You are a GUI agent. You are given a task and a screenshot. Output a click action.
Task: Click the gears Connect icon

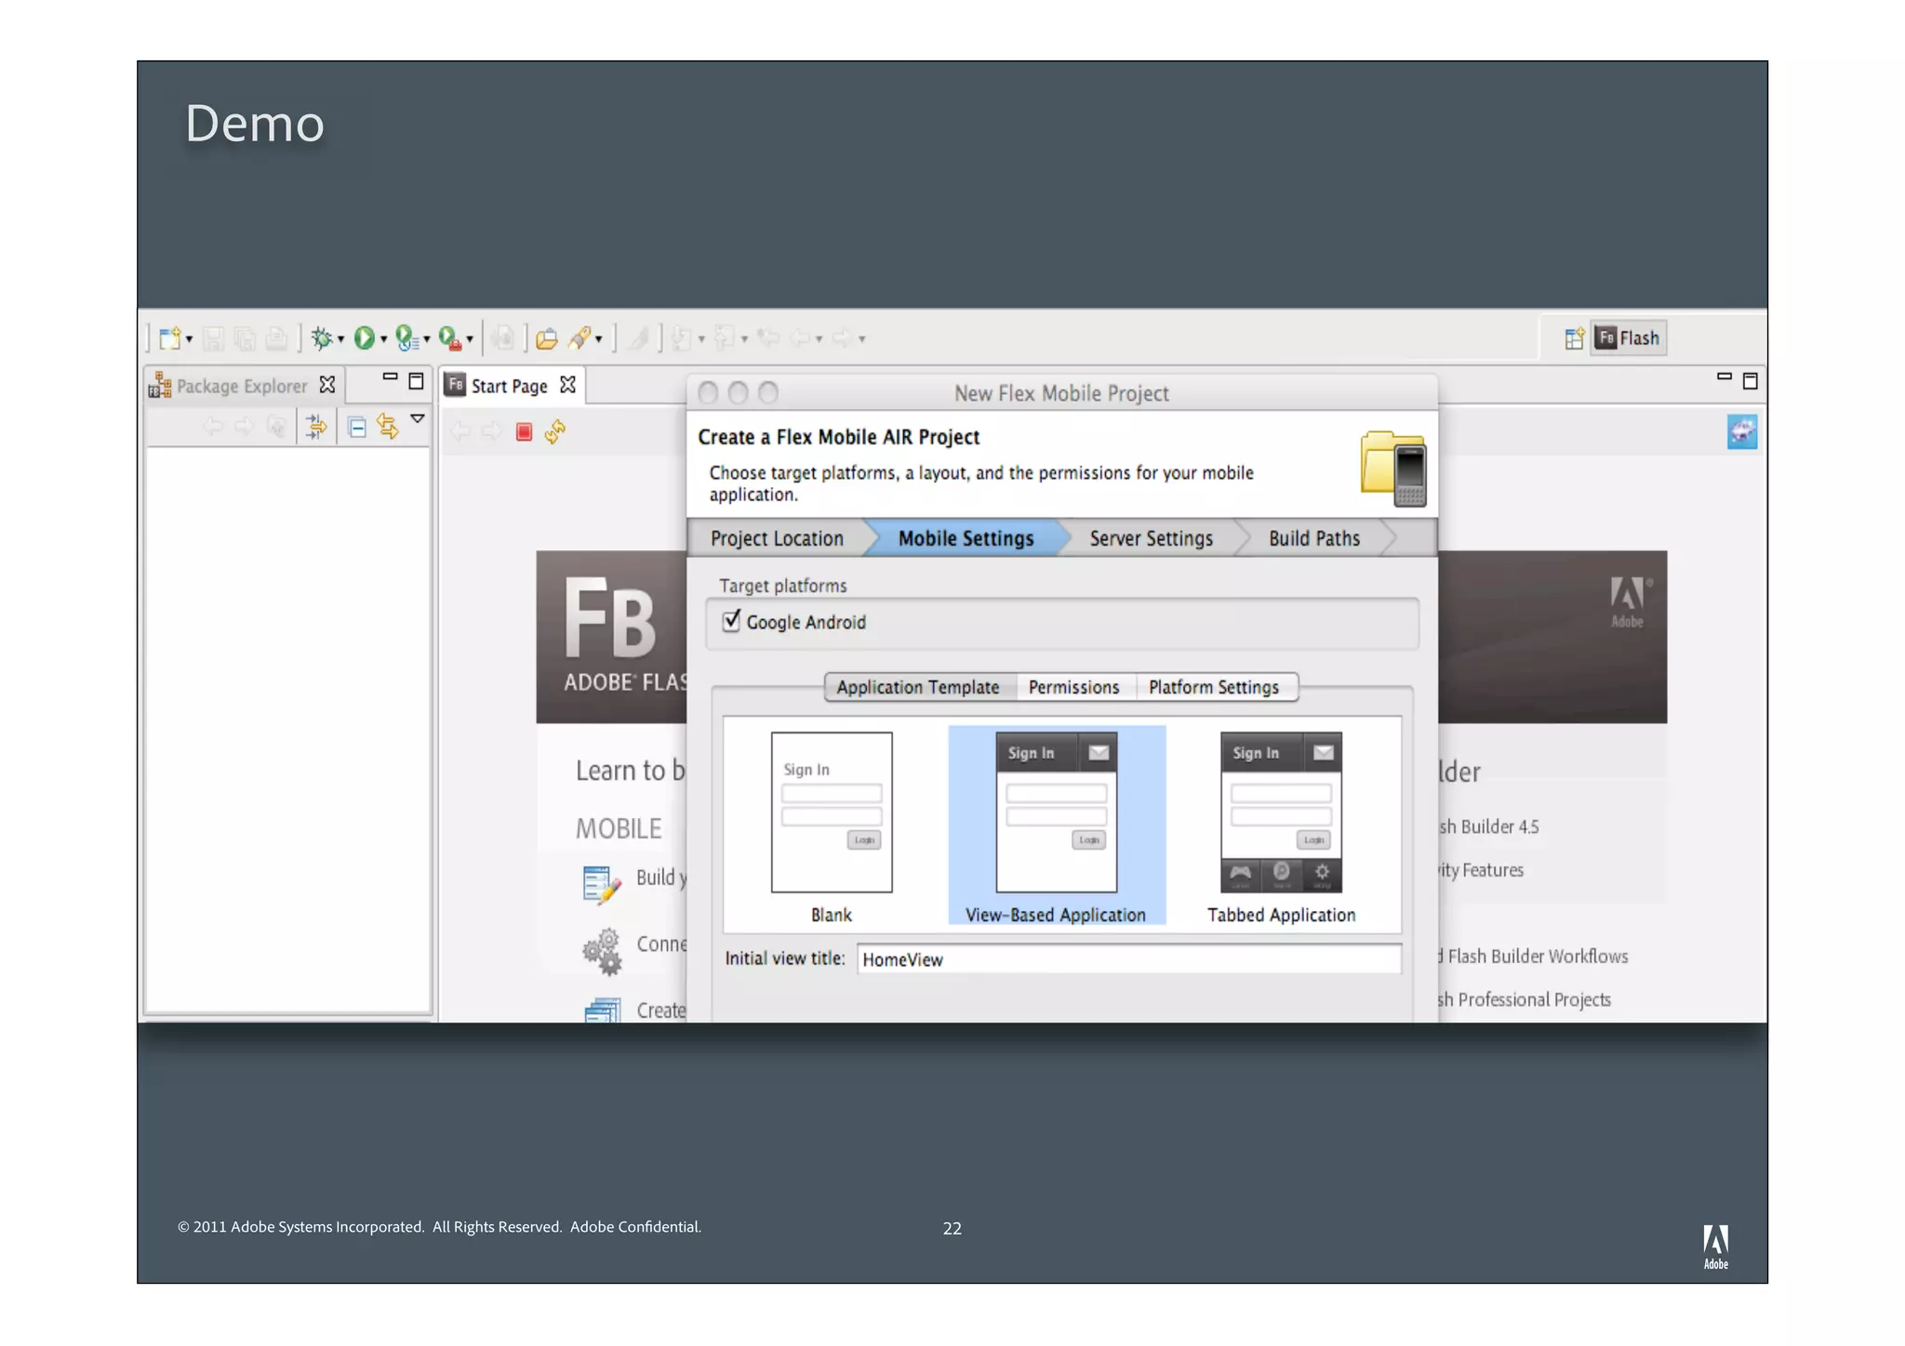603,951
